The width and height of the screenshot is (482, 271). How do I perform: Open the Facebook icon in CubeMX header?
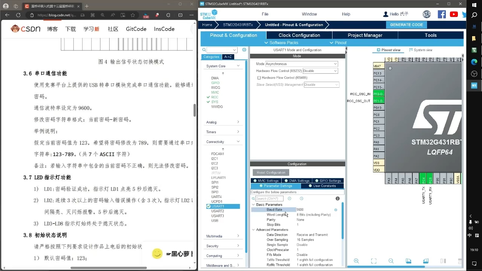point(442,14)
